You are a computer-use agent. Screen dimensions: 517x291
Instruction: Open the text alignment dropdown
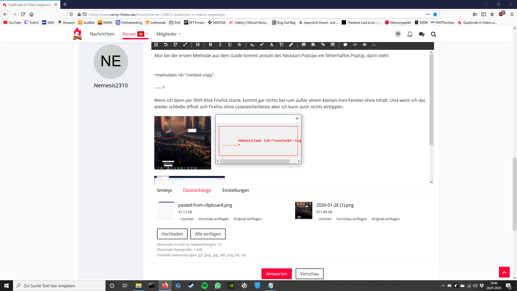[x=313, y=45]
